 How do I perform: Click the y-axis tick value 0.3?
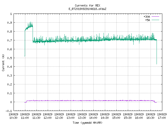(x=9, y=76)
